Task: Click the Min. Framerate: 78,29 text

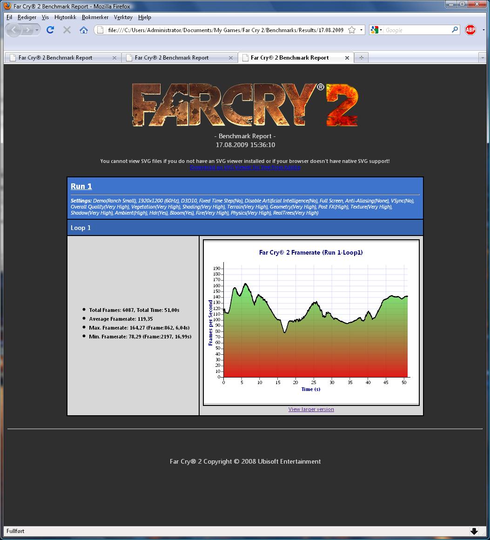Action: 140,337
